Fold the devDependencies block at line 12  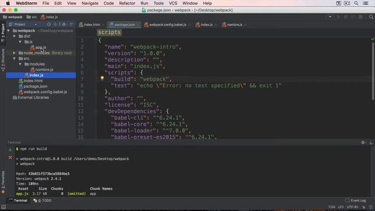click(96, 111)
